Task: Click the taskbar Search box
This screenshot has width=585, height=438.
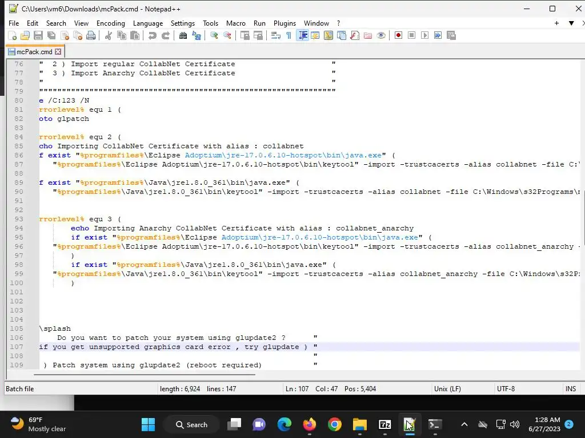Action: coord(192,424)
